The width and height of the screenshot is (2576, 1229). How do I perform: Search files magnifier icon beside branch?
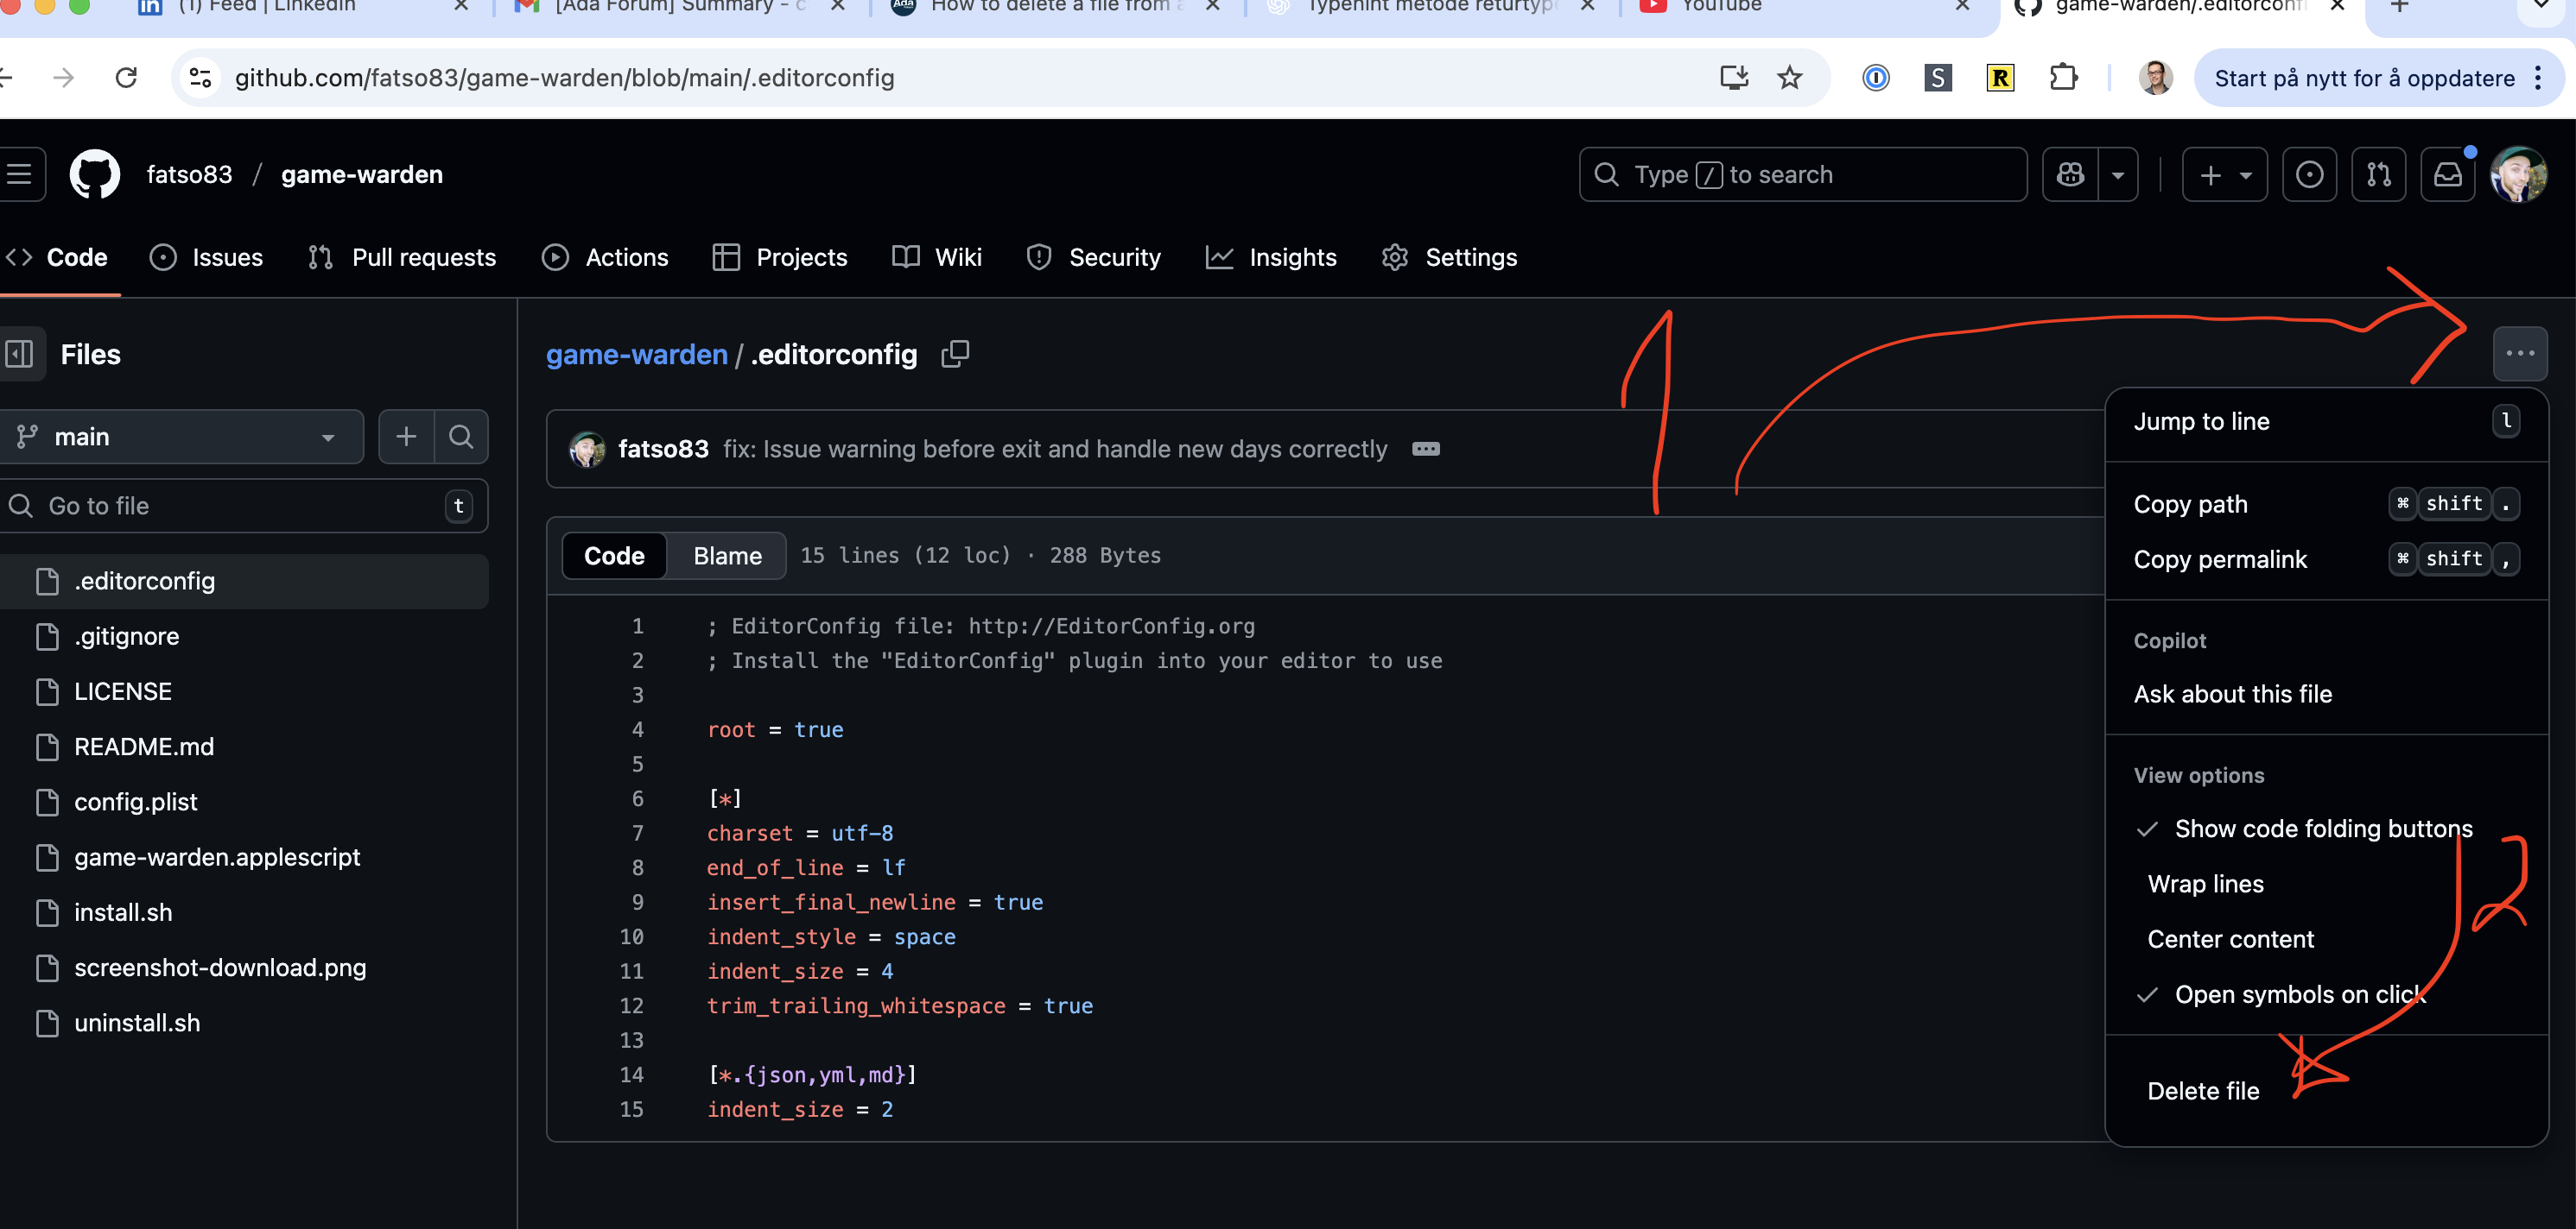[461, 437]
